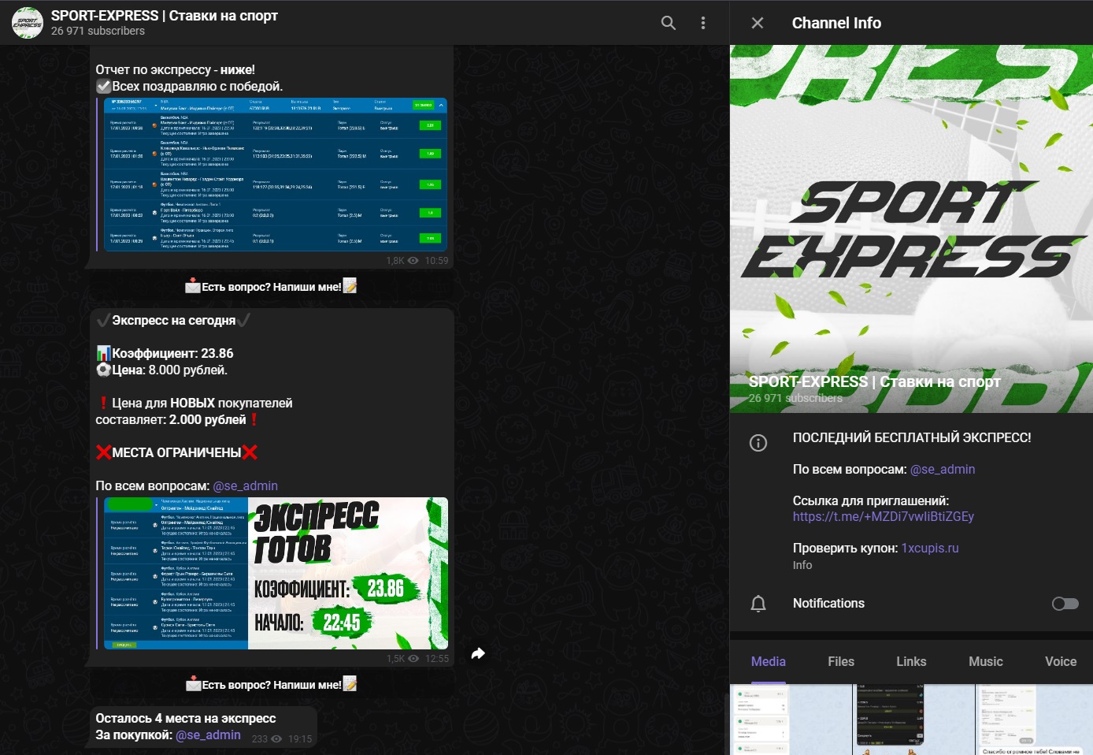The image size is (1093, 755).
Task: Open the 1xcupis.ru link
Action: (x=929, y=549)
